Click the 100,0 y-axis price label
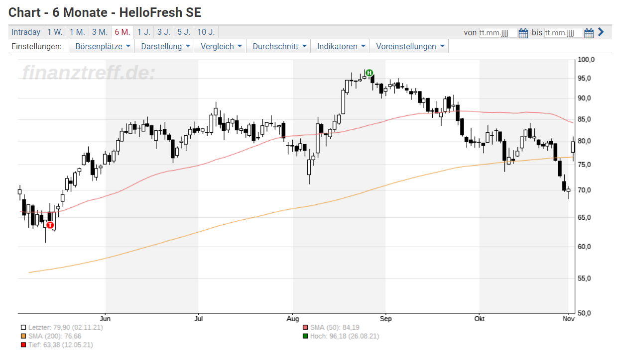Image resolution: width=617 pixels, height=358 pixels. click(587, 60)
